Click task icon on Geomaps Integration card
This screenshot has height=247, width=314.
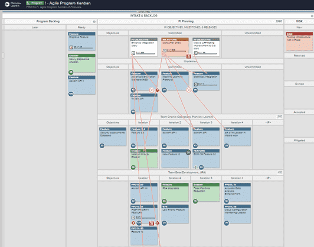pyautogui.click(x=195, y=85)
